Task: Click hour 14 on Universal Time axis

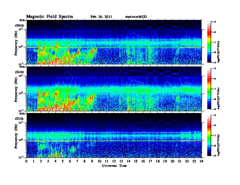Action: pos(128,161)
